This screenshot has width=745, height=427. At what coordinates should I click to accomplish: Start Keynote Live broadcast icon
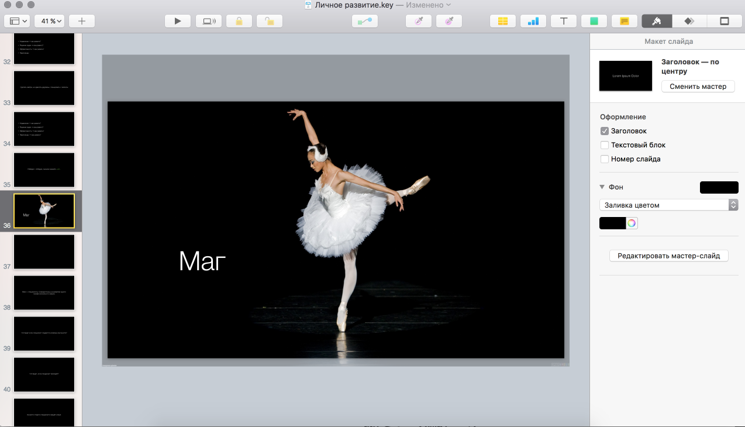[209, 21]
